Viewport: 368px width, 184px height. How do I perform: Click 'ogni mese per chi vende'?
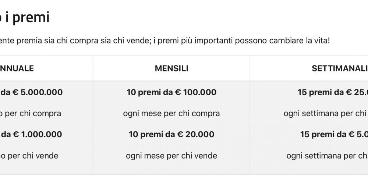171,156
